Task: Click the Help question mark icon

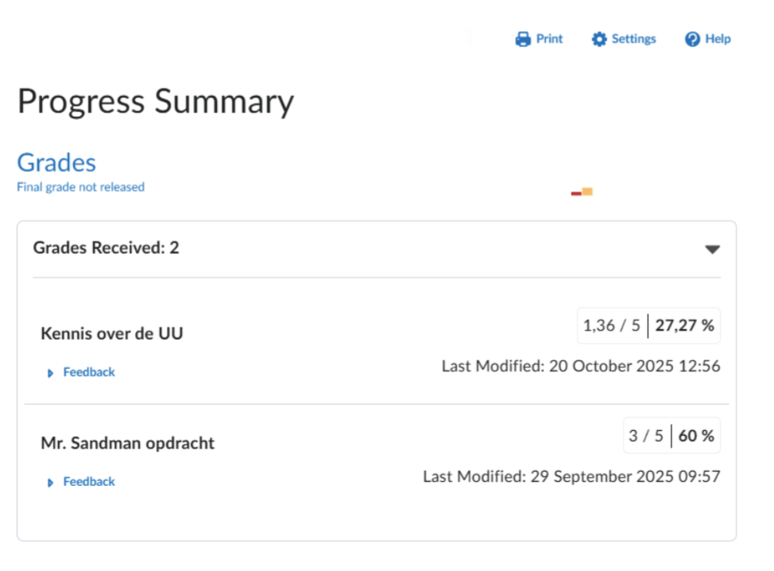Action: (692, 39)
